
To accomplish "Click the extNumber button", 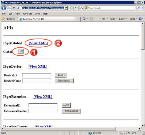I will (71, 111).
